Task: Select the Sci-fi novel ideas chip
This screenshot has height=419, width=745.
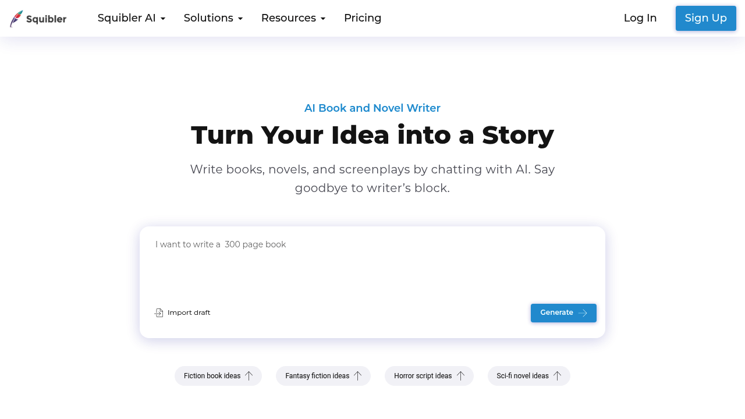Action: point(522,376)
